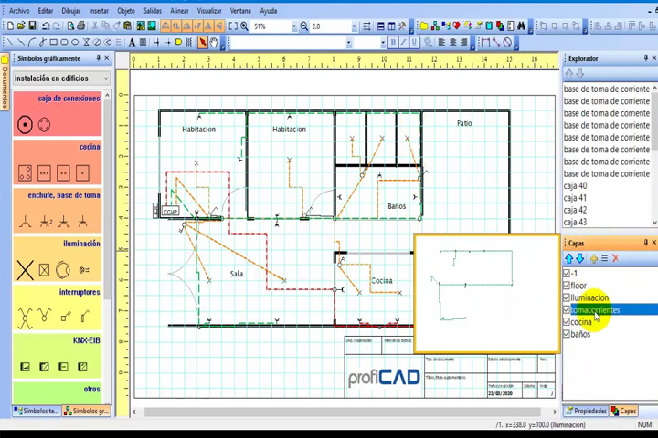Image resolution: width=658 pixels, height=438 pixels.
Task: Toggle underline text formatting
Action: (x=414, y=42)
